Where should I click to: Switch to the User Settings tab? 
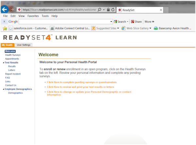24,45
